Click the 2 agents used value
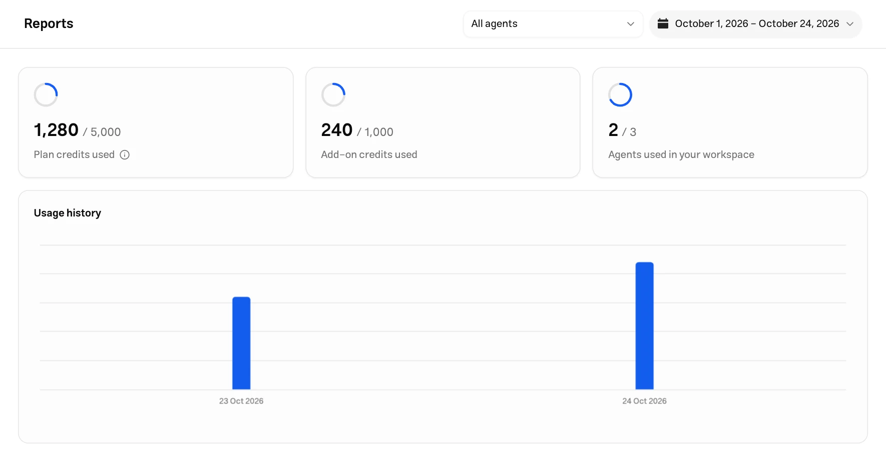 613,130
